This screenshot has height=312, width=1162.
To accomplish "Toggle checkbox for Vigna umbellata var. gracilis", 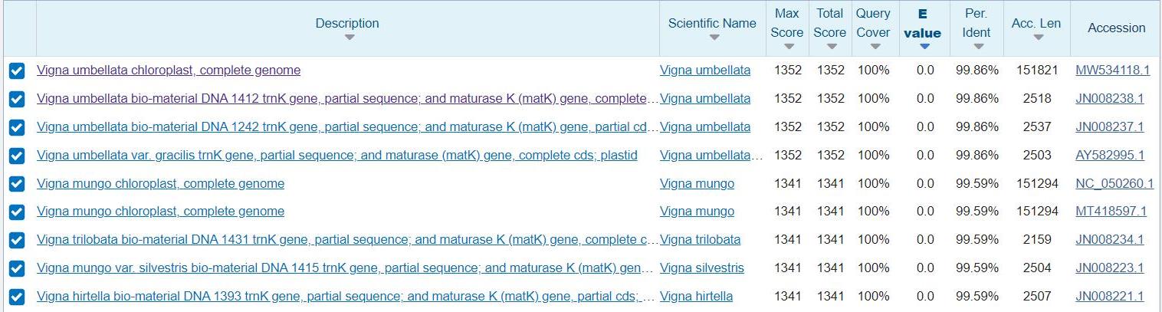I will (17, 156).
